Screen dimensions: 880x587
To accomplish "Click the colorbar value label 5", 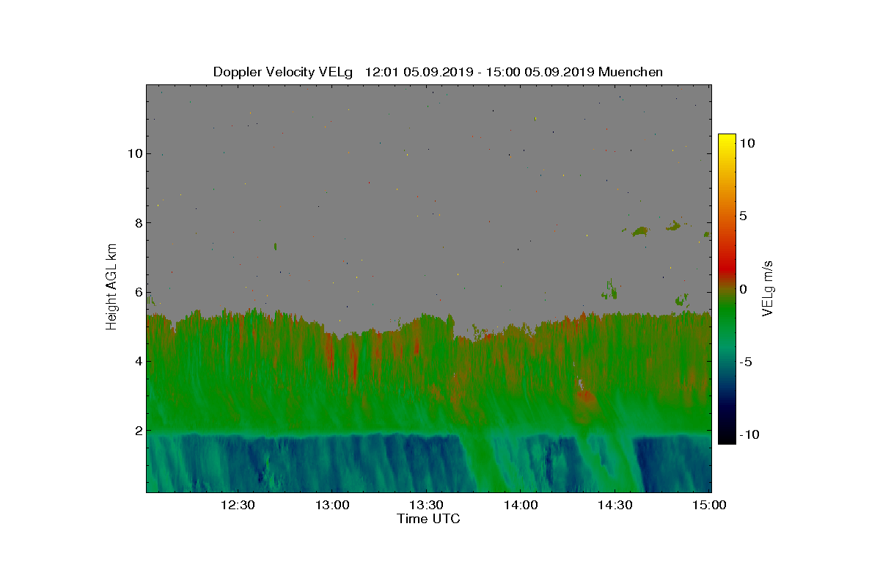I will 743,216.
